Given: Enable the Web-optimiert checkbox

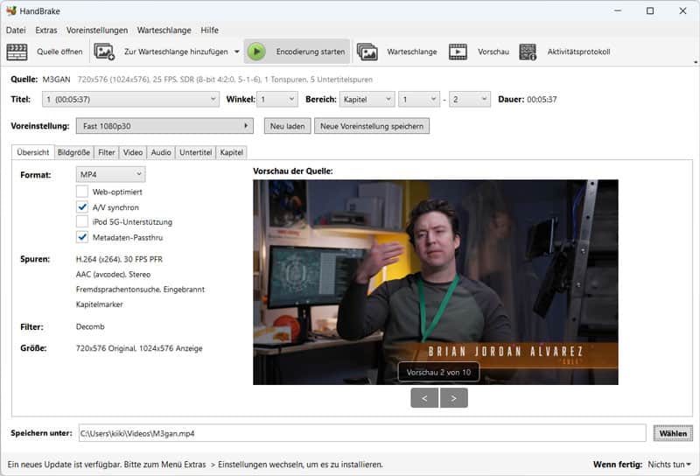Looking at the screenshot, I should click(x=82, y=192).
